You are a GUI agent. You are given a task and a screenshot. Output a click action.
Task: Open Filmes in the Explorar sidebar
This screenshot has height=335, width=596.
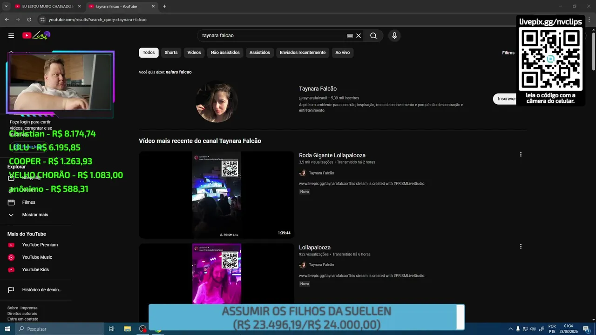tap(29, 202)
